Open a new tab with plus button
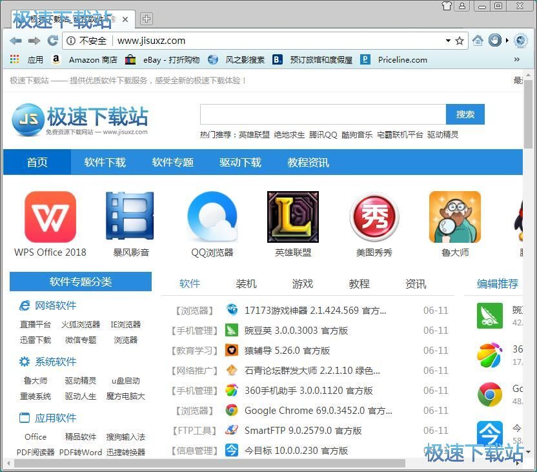 (147, 19)
